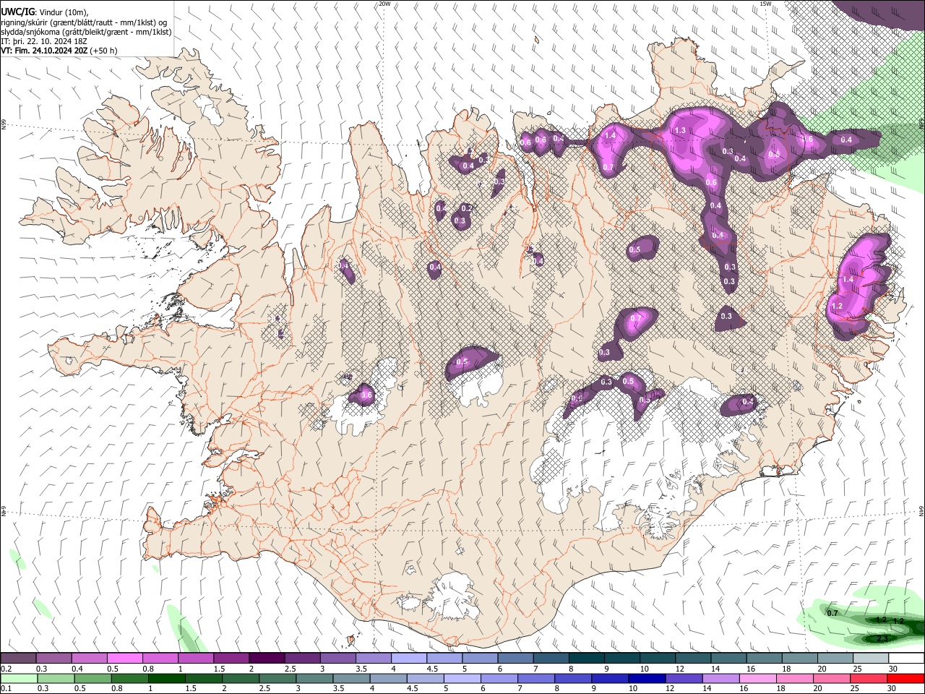
Task: Click the pure red final swatch in rain legend
Action: click(906, 678)
